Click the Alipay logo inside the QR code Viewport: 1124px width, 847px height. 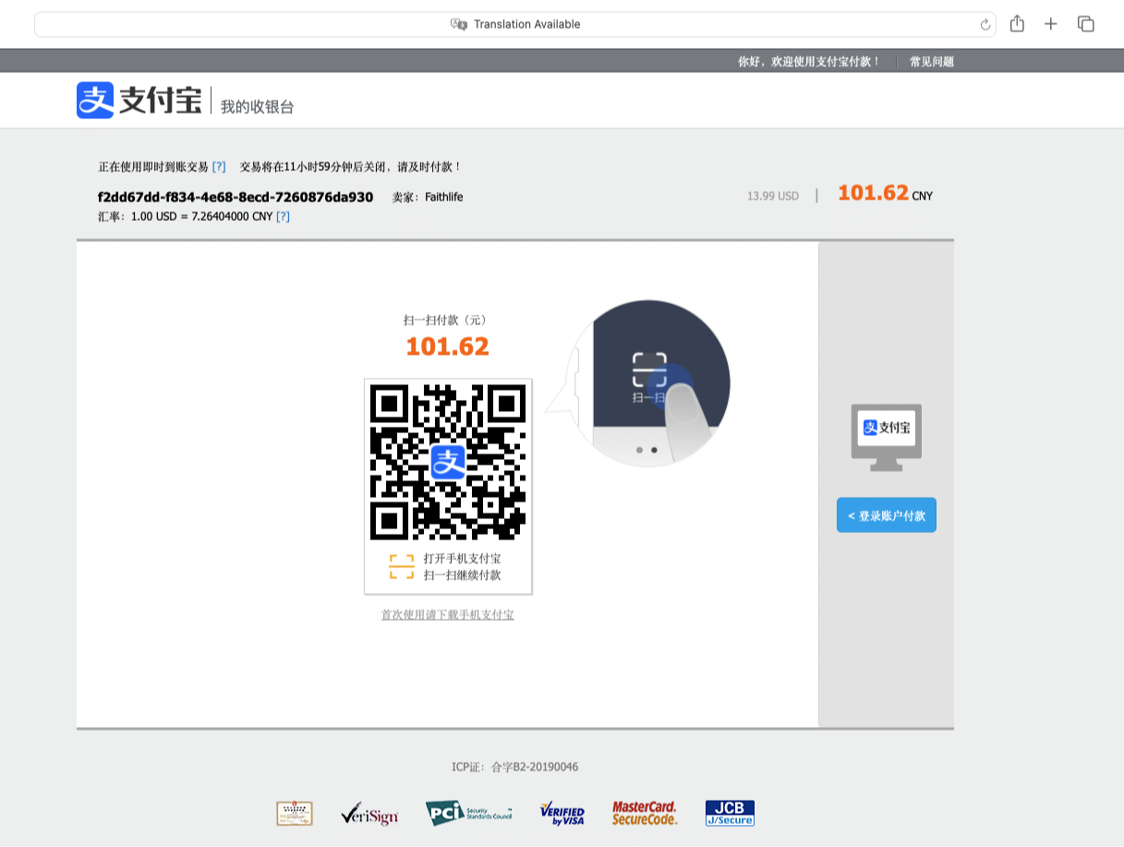pos(448,462)
